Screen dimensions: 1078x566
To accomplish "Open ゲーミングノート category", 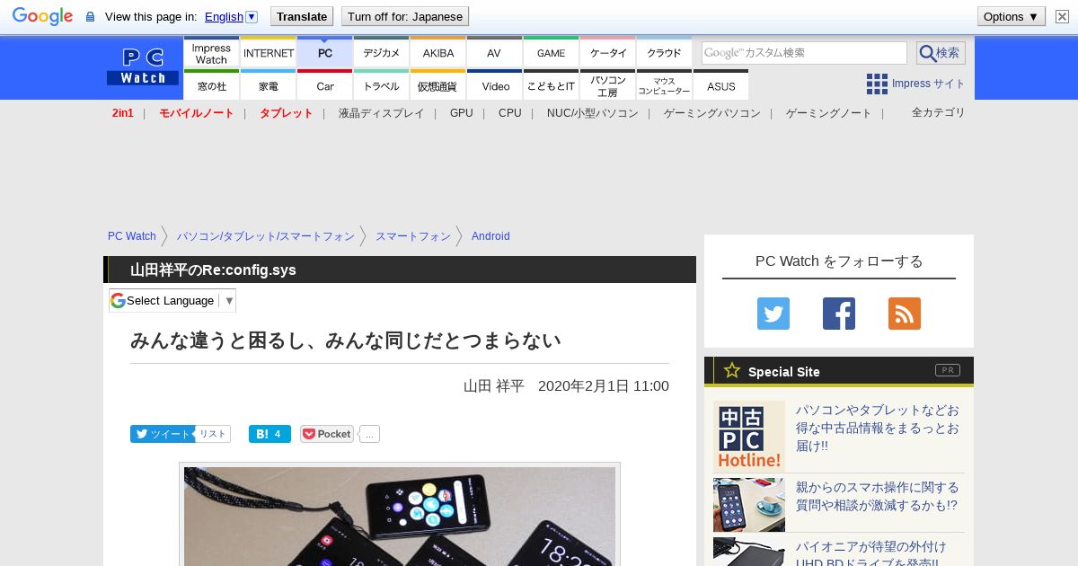I will (829, 113).
